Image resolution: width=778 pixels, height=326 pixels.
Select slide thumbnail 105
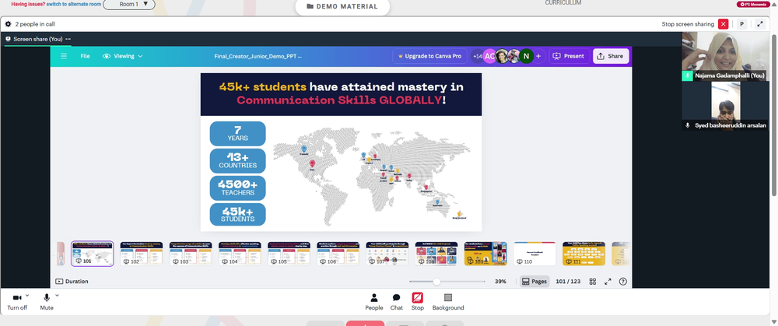point(289,254)
